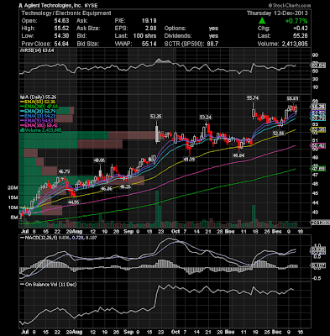Click the 53.24 peak price annotation
Screen dimensions: 330x336
206,117
